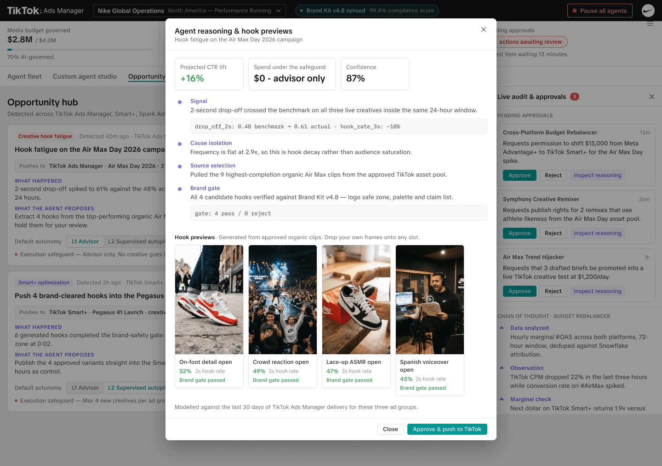Screen dimensions: 662x466
Task: Click the Smart+ optimization tag
Action: pyautogui.click(x=44, y=282)
